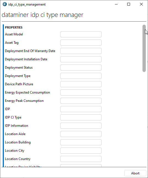Focus the Deployment End Of Warranty Date field
Viewport: 148px width, 178px height.
point(81,51)
